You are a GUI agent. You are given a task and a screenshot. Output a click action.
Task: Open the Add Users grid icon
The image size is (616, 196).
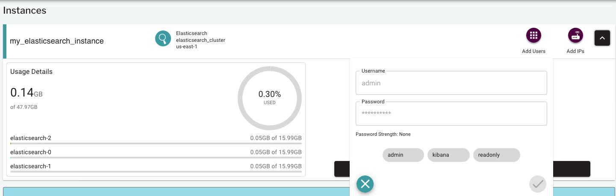(x=533, y=36)
